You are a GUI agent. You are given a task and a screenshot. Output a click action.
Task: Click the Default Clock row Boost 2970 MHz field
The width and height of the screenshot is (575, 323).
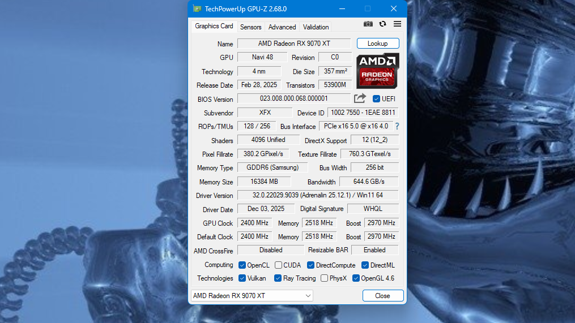381,236
